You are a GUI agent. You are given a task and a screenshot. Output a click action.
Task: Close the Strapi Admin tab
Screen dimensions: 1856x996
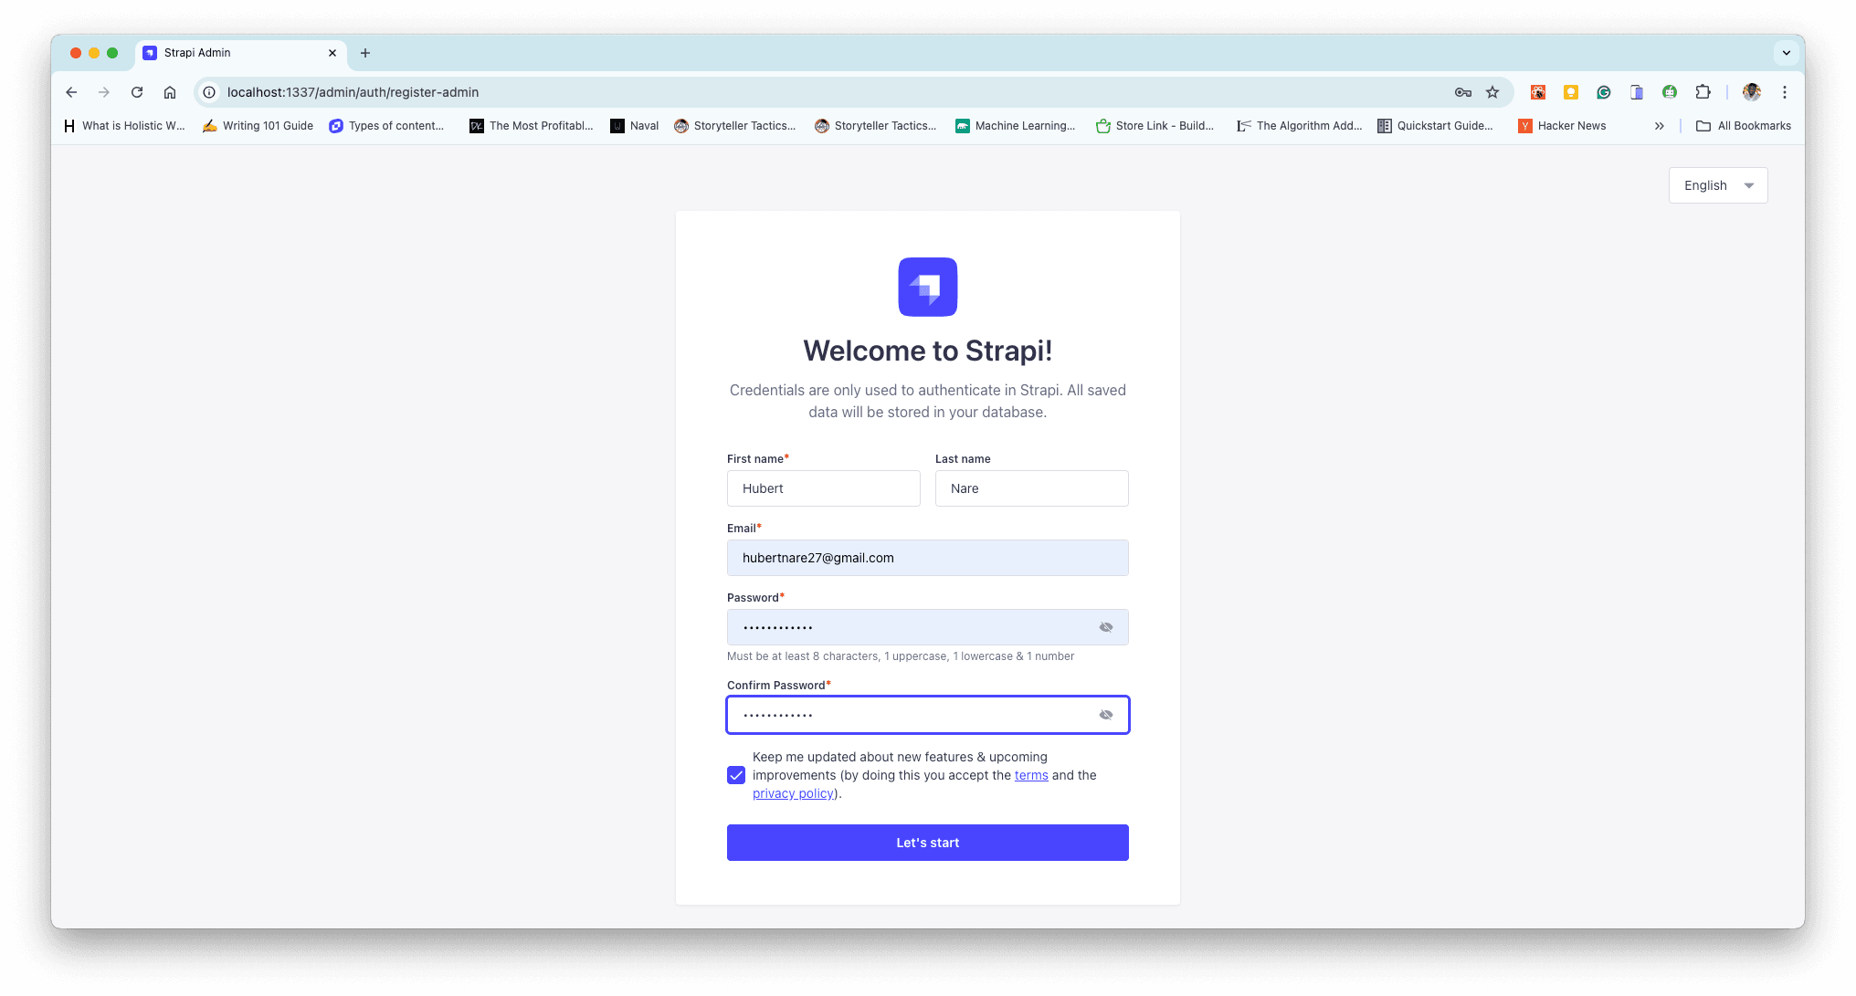(332, 53)
